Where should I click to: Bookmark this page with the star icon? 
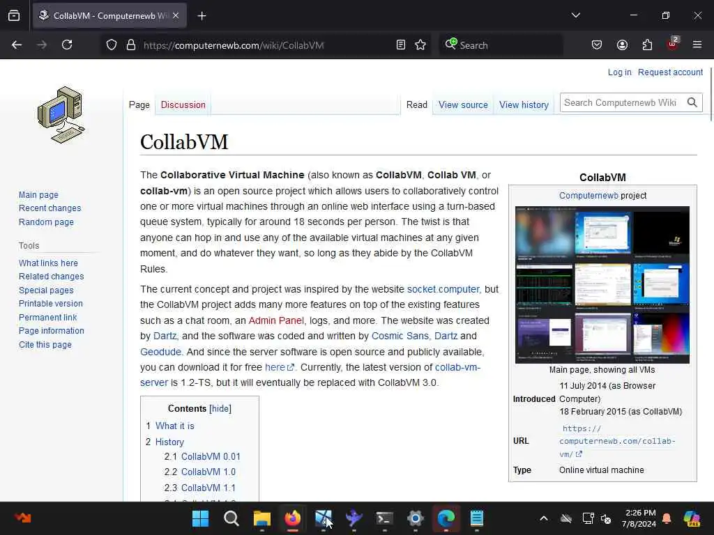click(x=420, y=45)
